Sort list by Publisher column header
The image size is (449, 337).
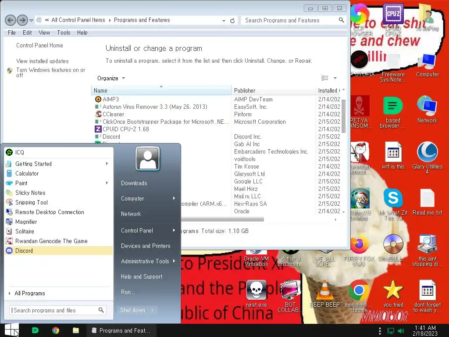(x=273, y=90)
